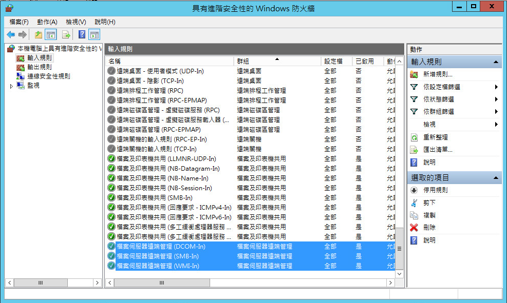Viewport: 507px width, 303px height.
Task: Open the 依狀態篩選 submenu arrow
Action: 496,99
